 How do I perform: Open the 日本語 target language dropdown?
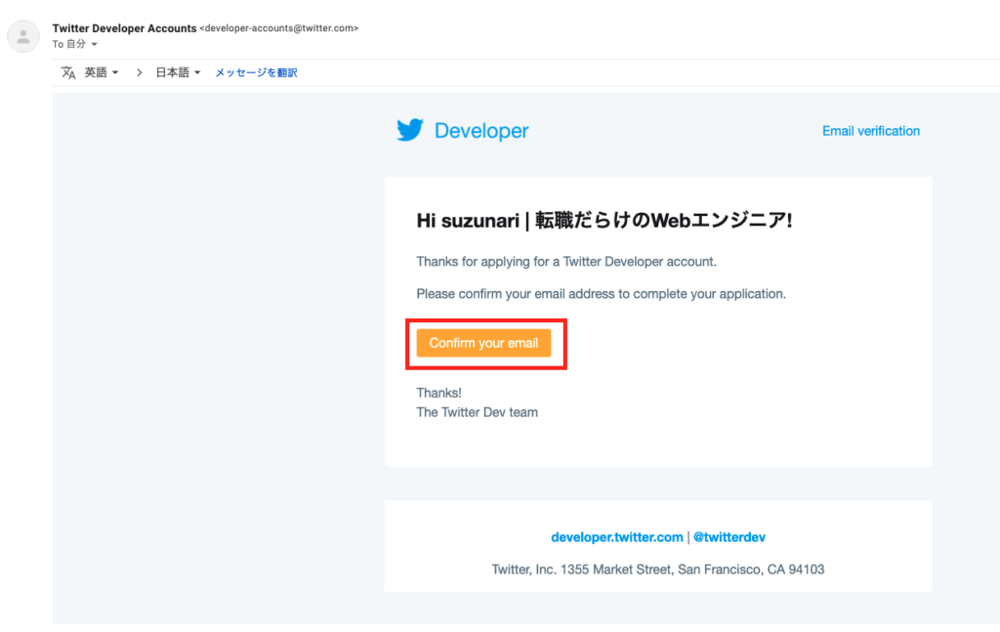coord(178,72)
